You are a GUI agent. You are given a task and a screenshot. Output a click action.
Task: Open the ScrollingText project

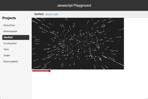(x=10, y=43)
